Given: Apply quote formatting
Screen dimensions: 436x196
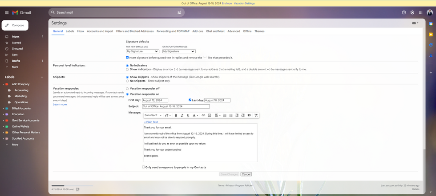Looking at the screenshot, I should [x=249, y=115].
